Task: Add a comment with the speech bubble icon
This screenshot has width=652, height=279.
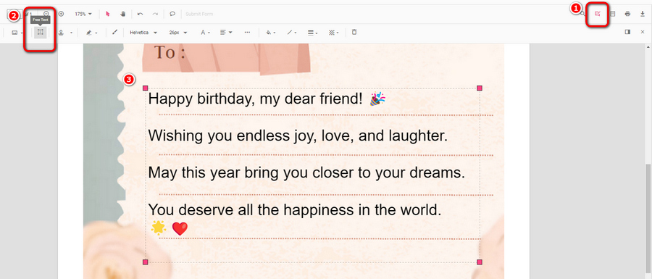Action: [x=172, y=14]
